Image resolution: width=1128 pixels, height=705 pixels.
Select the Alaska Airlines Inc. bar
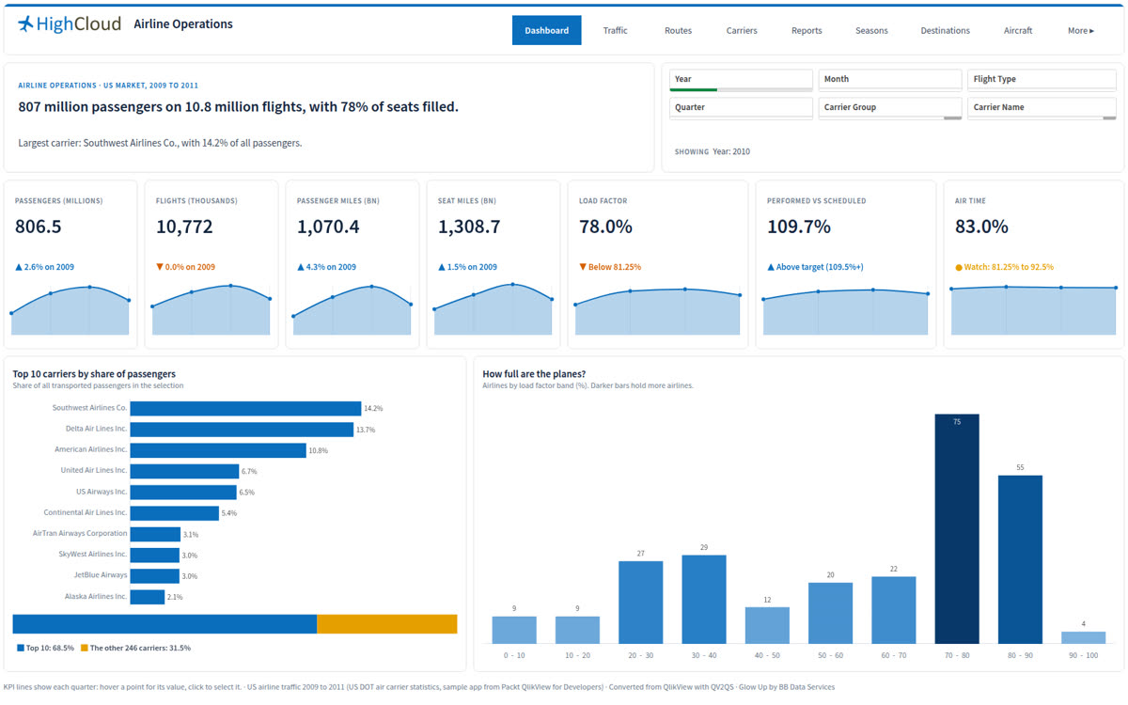[148, 597]
